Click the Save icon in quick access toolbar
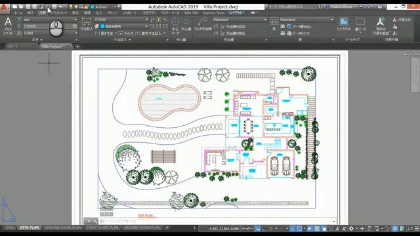The image size is (420, 236). click(x=28, y=7)
